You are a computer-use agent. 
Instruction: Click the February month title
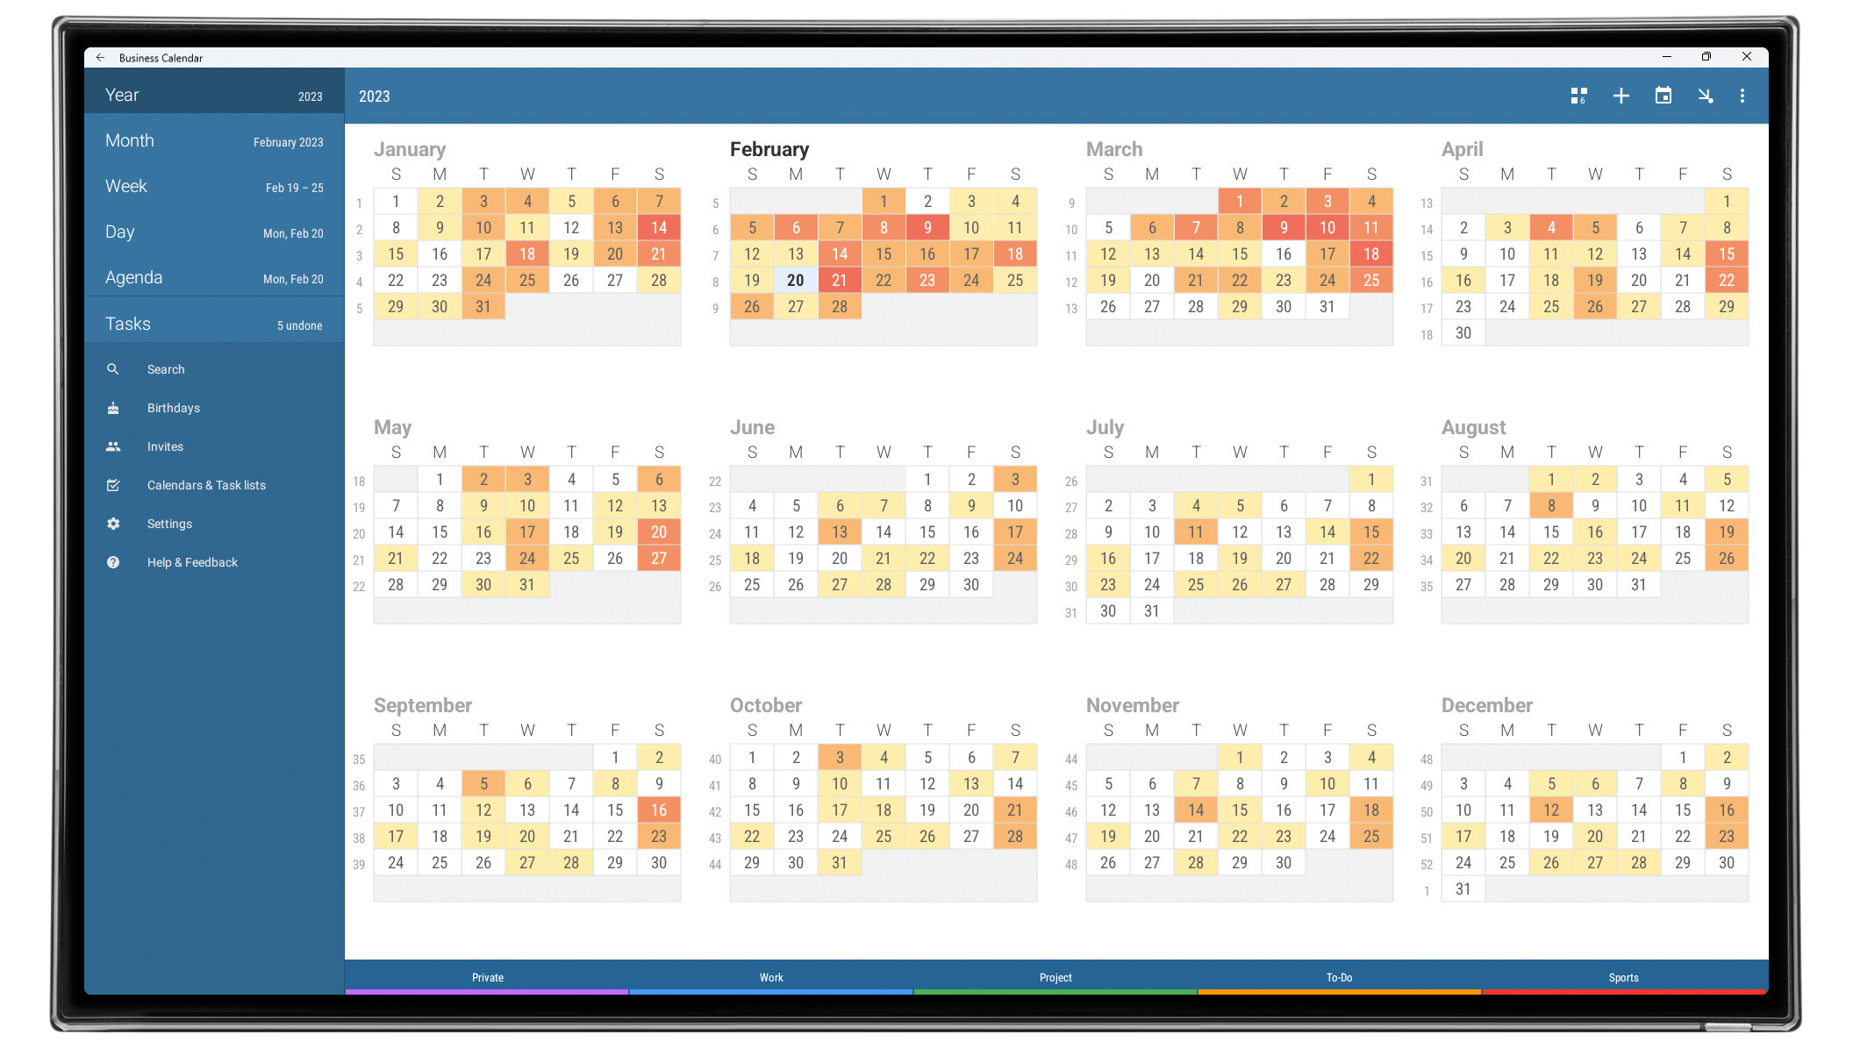point(769,149)
